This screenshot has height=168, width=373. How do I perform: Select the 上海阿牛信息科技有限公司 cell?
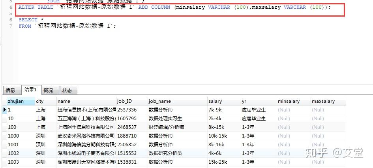point(86,127)
